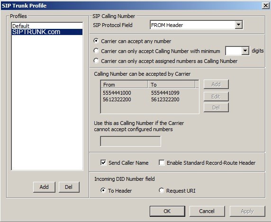The width and height of the screenshot is (271, 222).
Task: Choose Request URI for incoming DID
Action: 162,190
